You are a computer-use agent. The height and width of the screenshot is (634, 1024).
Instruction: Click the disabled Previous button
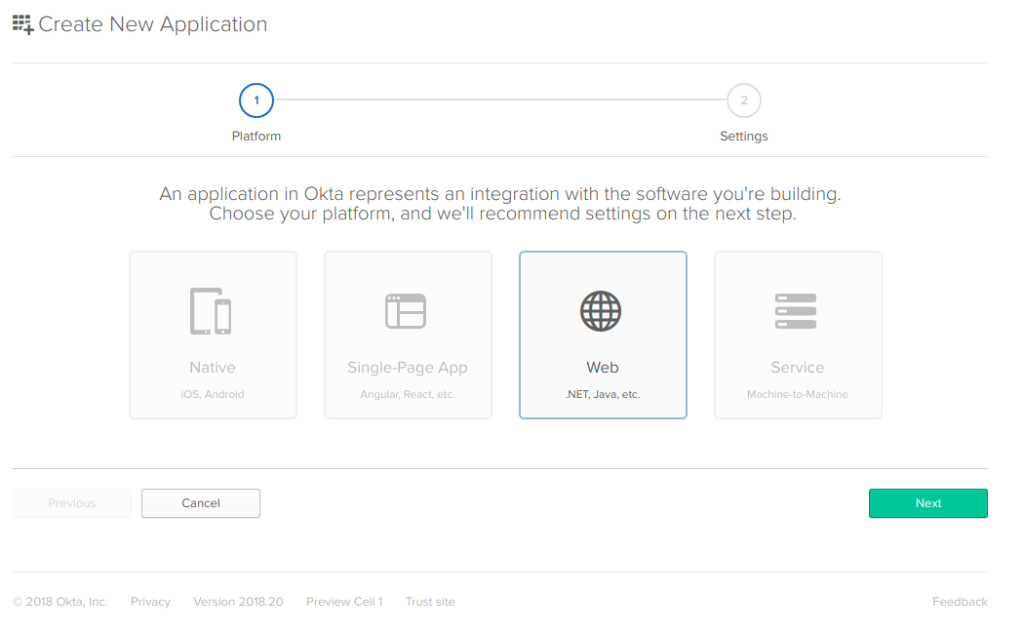pos(72,503)
